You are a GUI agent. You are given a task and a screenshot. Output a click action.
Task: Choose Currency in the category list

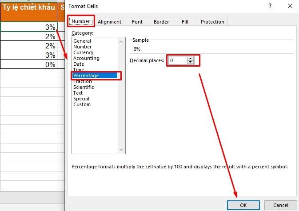tap(84, 52)
